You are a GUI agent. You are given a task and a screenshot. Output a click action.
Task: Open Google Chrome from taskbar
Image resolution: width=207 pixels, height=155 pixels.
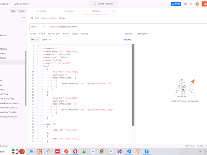pos(102,151)
